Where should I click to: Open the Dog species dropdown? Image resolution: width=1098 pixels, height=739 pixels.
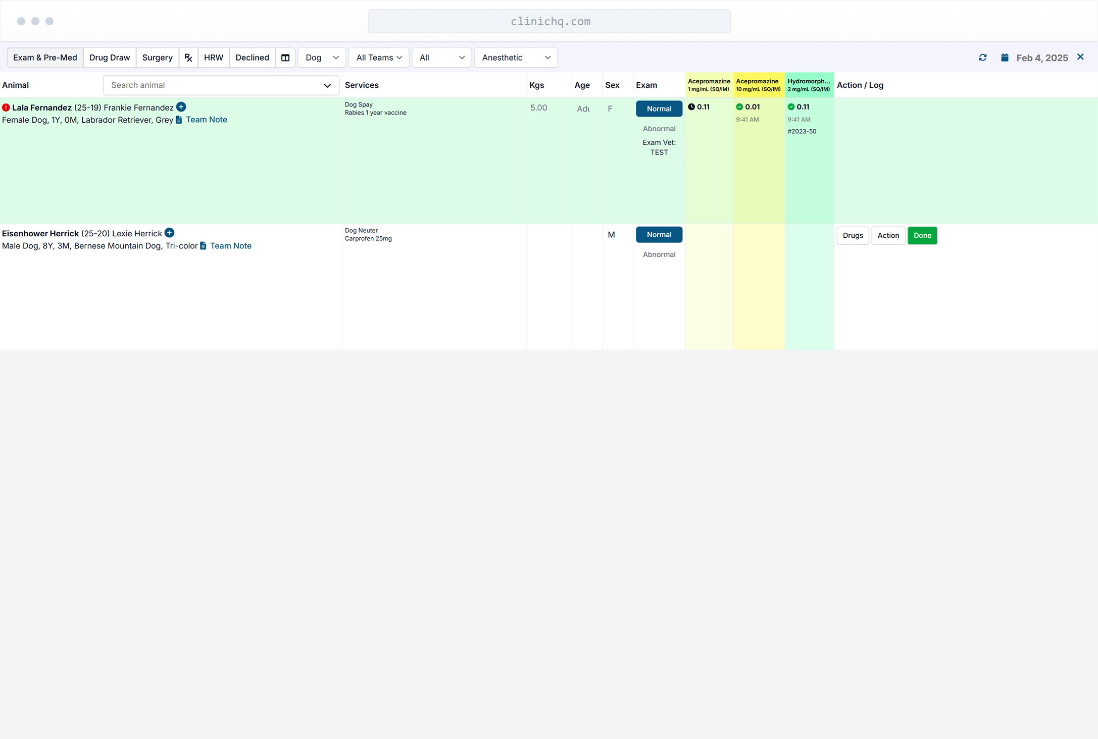pos(322,58)
